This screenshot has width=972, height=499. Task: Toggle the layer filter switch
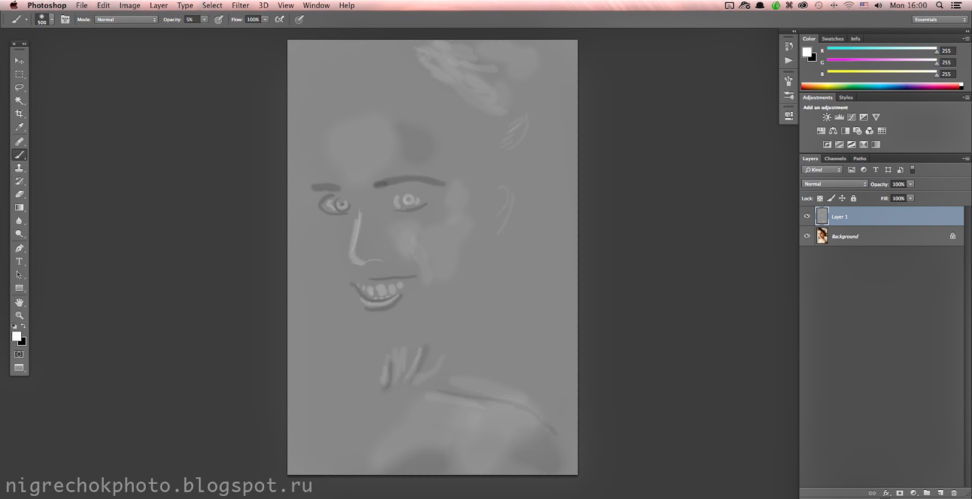pyautogui.click(x=912, y=170)
